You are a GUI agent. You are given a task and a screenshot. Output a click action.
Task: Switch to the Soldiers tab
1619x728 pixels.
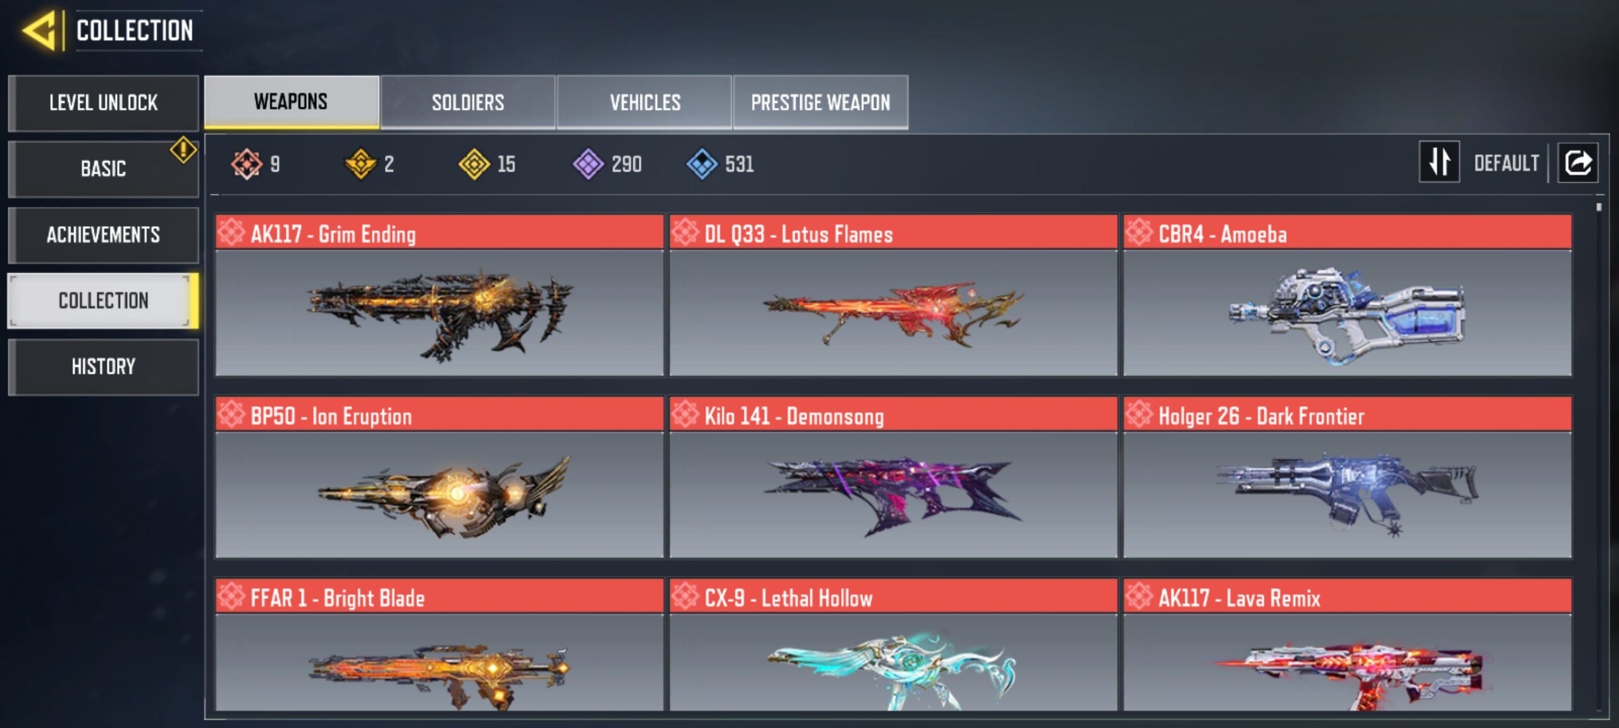point(468,102)
